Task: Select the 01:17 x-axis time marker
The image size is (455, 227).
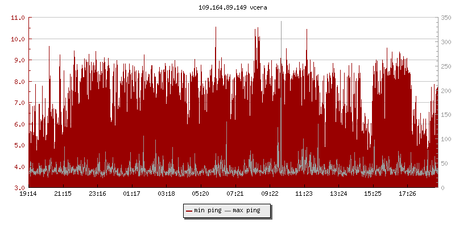Action: point(131,194)
